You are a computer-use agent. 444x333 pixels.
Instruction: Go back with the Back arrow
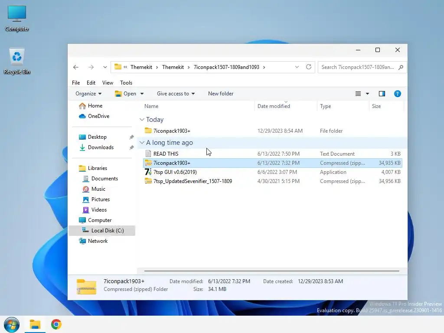75,67
